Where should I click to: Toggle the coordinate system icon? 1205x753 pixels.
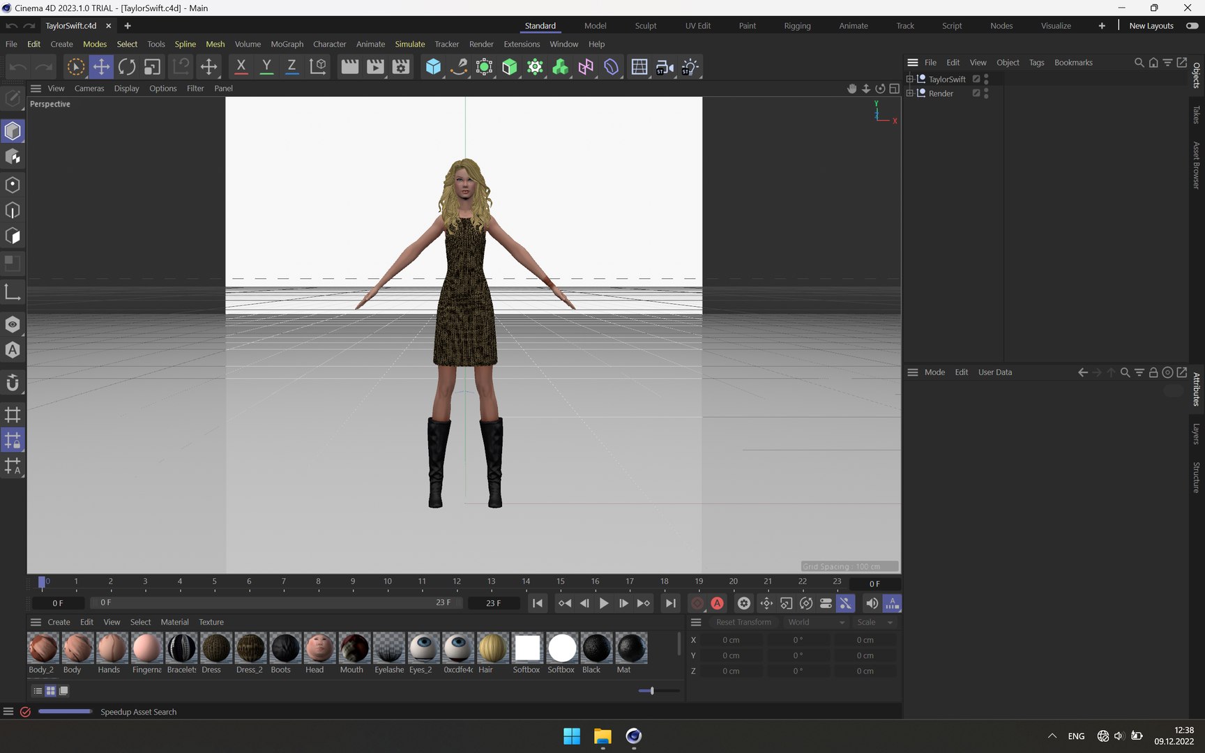click(x=317, y=67)
